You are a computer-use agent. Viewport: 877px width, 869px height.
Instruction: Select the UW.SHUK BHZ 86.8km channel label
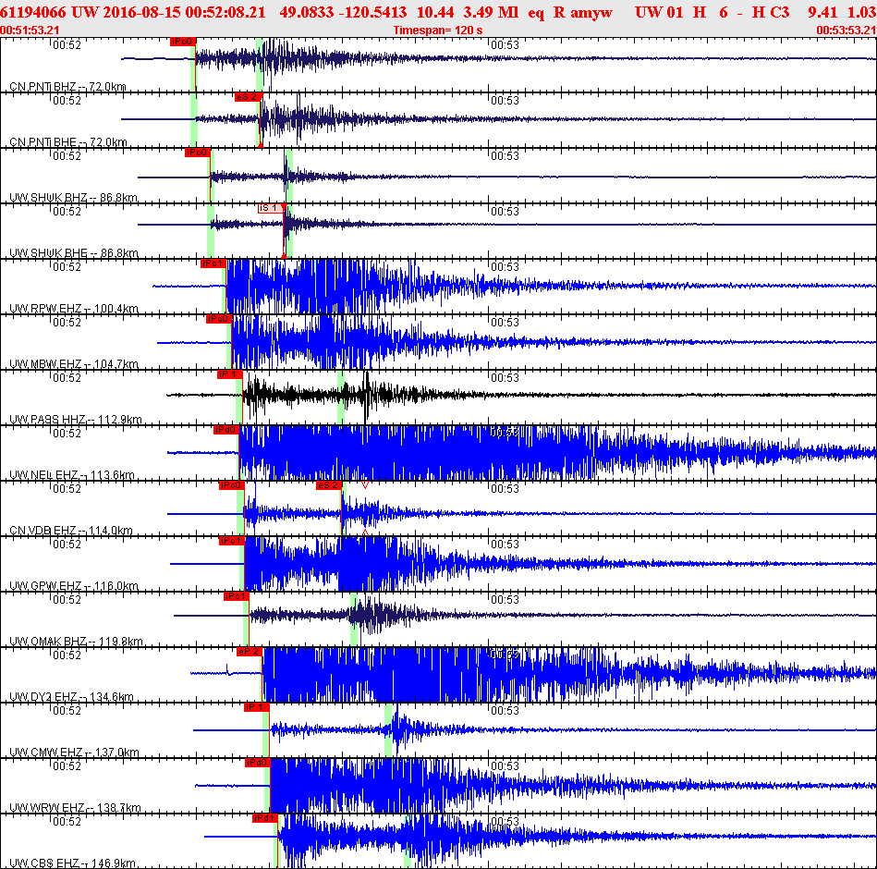[73, 198]
